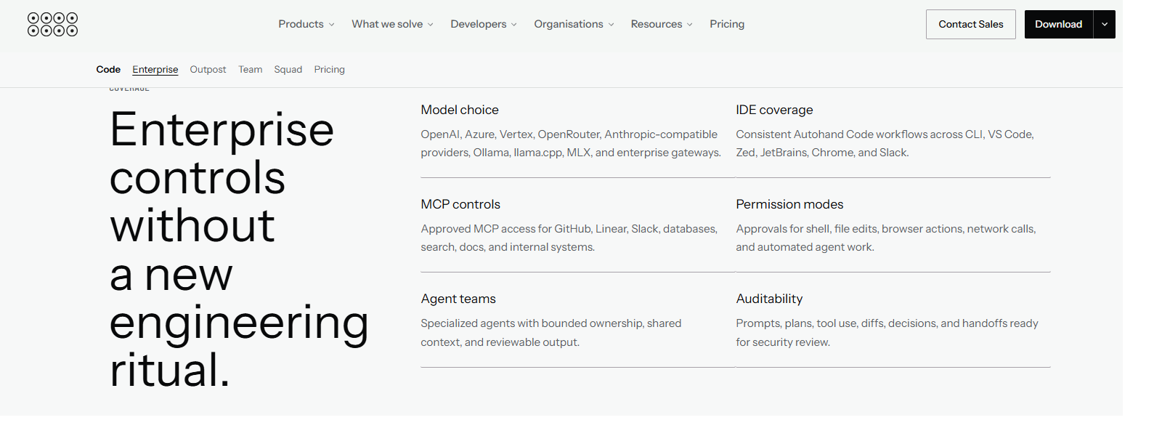
Task: Expand the Organisations menu
Action: 574,24
